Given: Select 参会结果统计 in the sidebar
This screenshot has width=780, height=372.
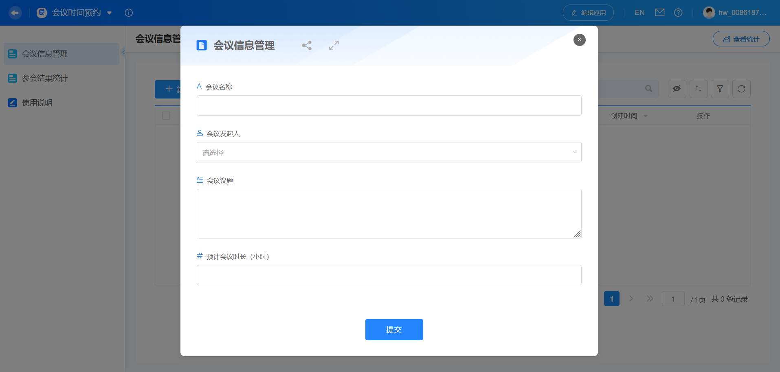Looking at the screenshot, I should [x=44, y=78].
